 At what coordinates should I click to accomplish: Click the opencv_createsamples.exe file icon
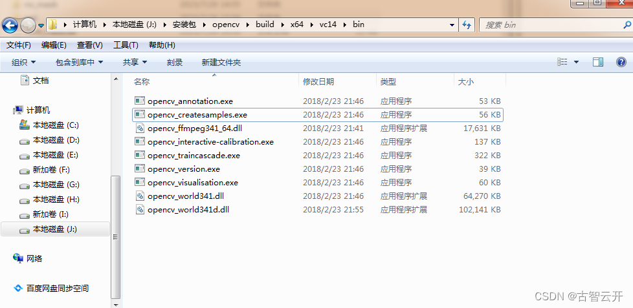point(140,114)
